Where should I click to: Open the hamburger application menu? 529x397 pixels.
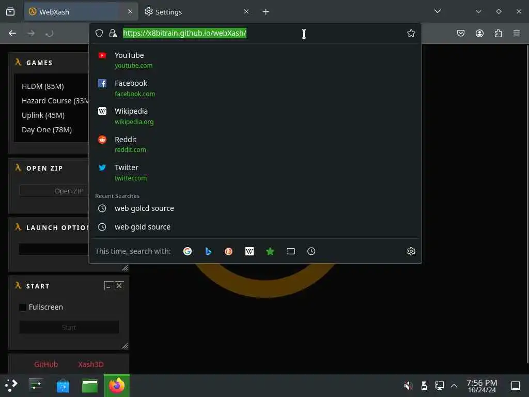(x=517, y=33)
